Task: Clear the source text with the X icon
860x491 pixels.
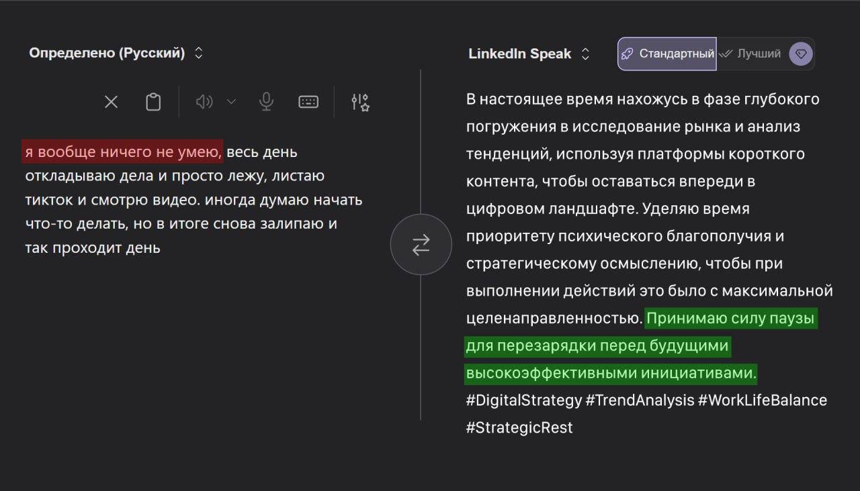Action: click(111, 101)
